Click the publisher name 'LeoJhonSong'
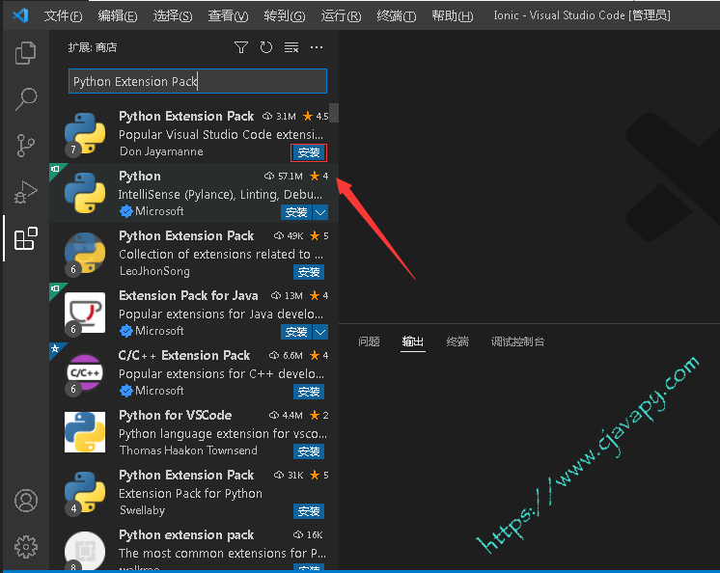This screenshot has width=720, height=573. pyautogui.click(x=154, y=271)
